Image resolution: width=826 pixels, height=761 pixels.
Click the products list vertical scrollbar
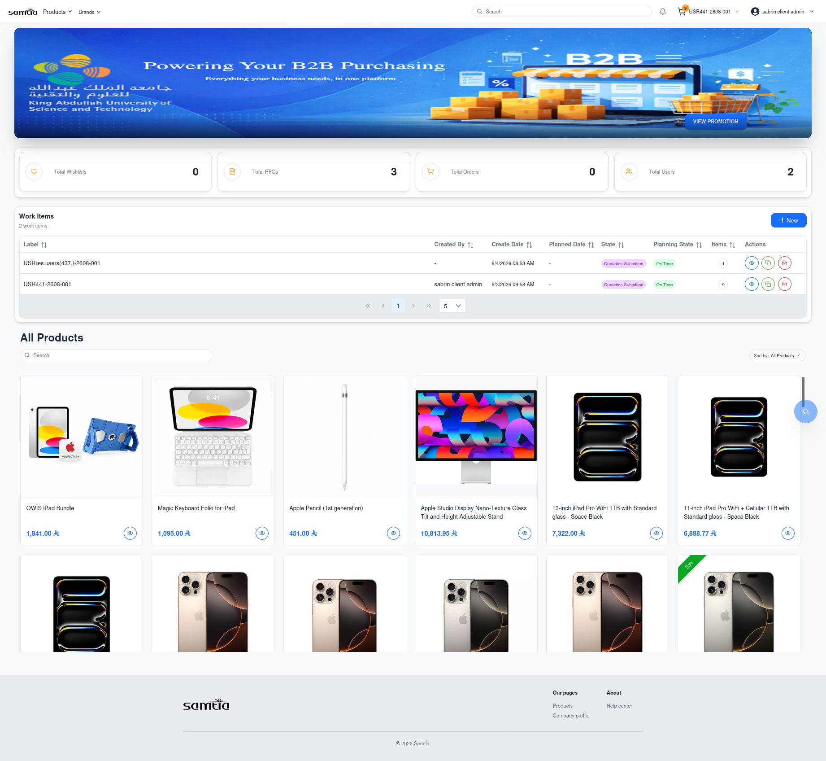(803, 392)
